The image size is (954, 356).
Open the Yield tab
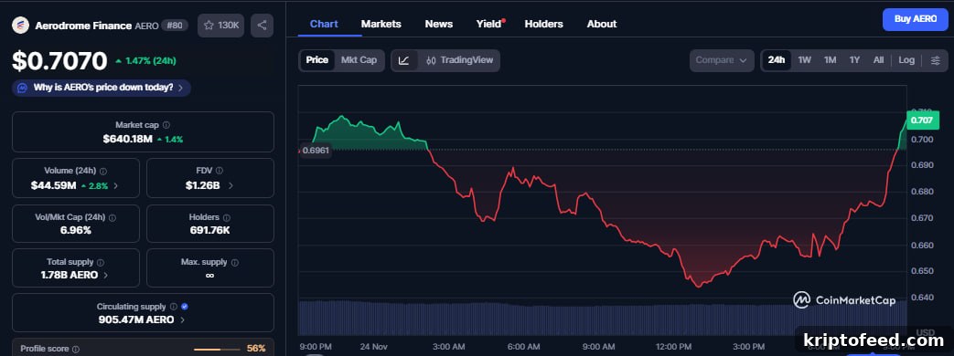click(x=489, y=25)
